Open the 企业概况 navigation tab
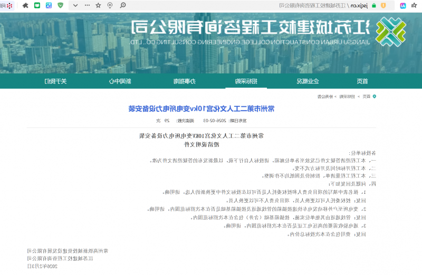This screenshot has width=422, height=275. (308, 81)
